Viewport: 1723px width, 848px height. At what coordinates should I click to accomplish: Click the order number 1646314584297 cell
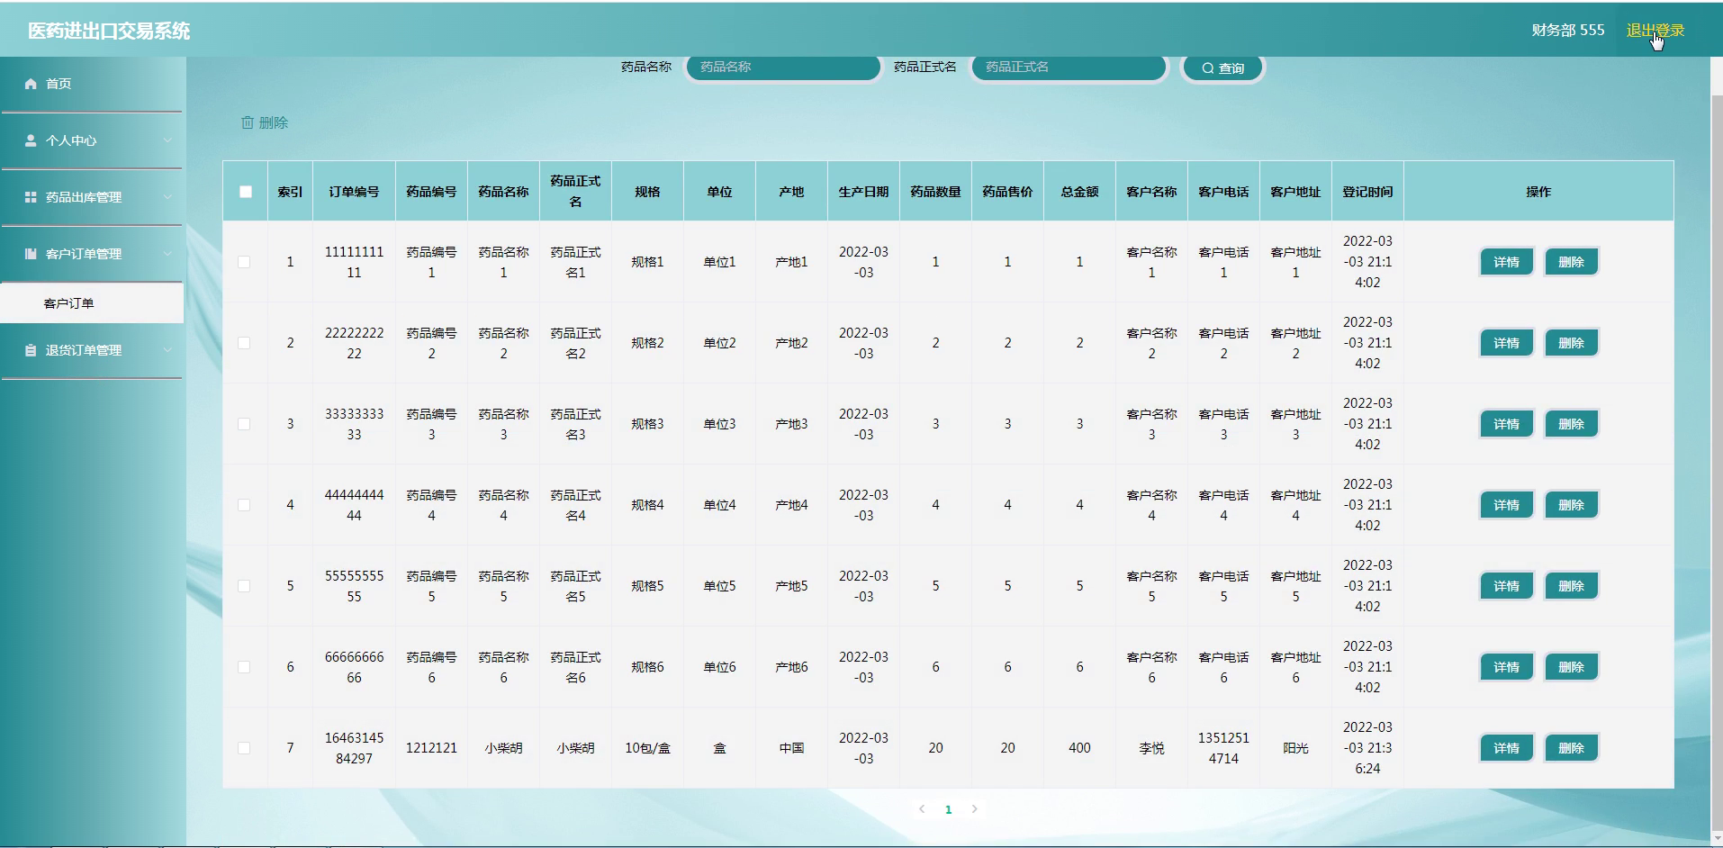(354, 748)
